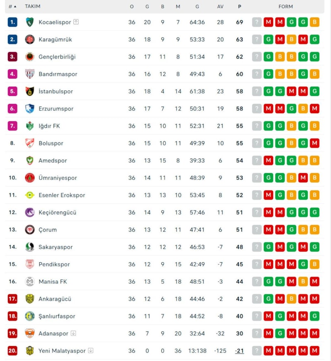Click the TAKIM column header
The image size is (331, 361).
click(33, 7)
